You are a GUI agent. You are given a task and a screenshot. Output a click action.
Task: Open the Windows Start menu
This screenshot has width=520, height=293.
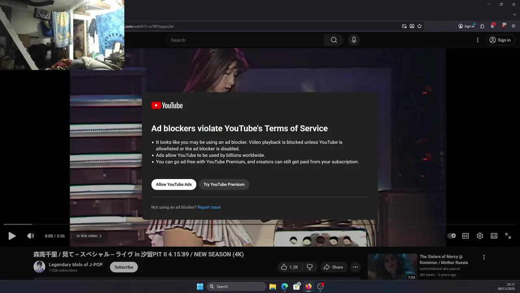[200, 286]
